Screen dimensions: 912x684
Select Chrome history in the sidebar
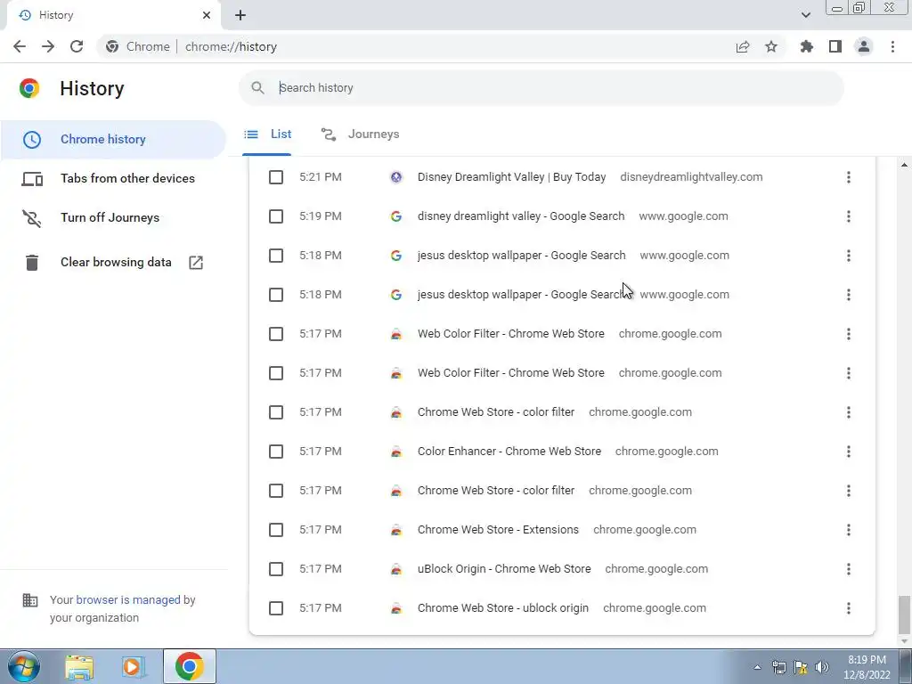pyautogui.click(x=113, y=140)
